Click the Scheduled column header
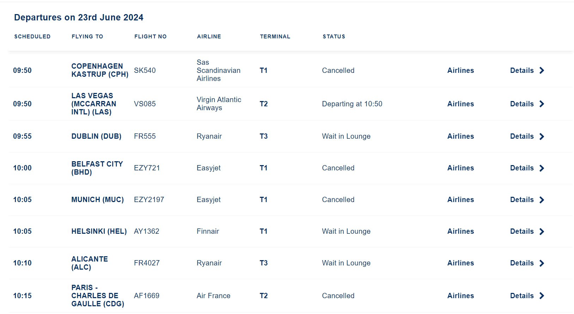Viewport: 574px width, 314px height. pyautogui.click(x=32, y=37)
